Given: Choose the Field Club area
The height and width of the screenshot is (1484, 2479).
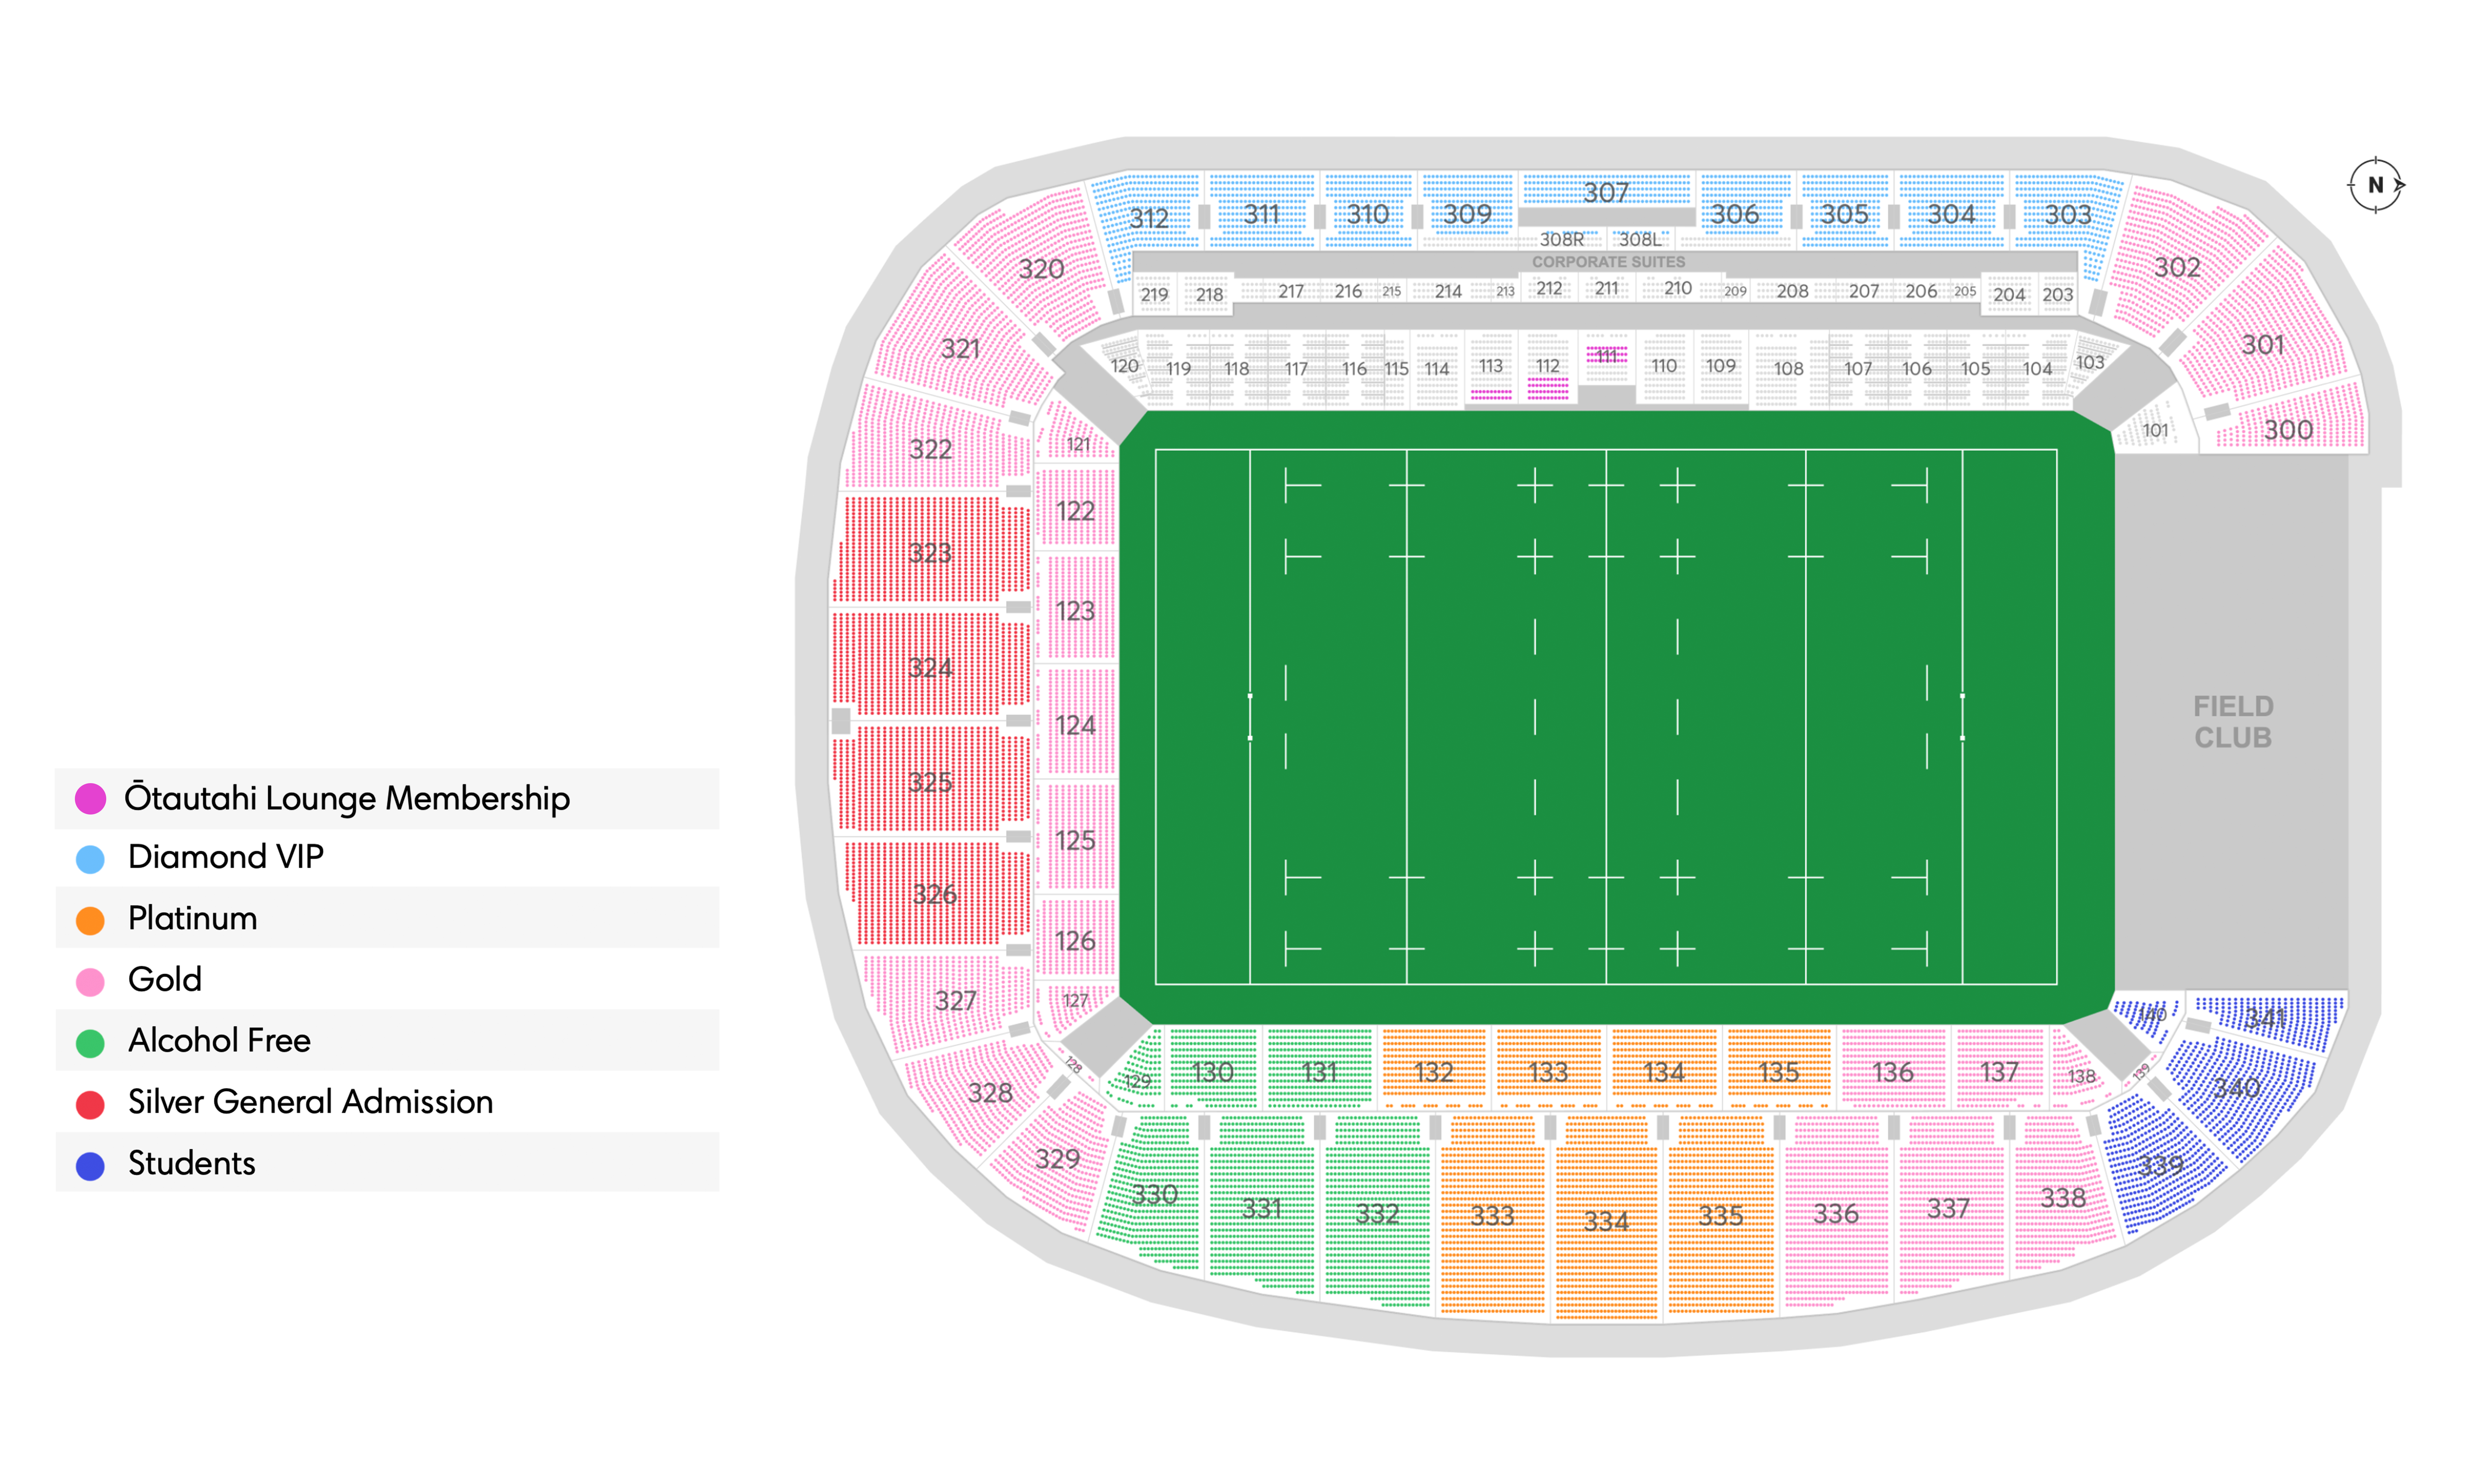Looking at the screenshot, I should (2232, 722).
